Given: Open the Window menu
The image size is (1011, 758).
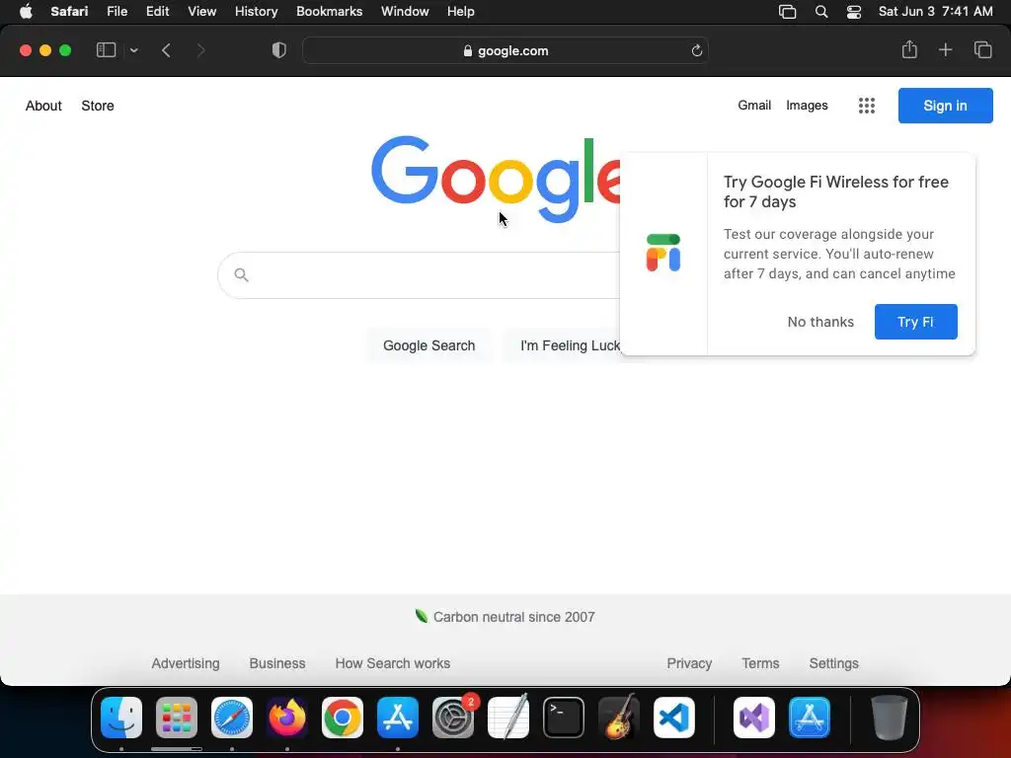Looking at the screenshot, I should (x=405, y=12).
